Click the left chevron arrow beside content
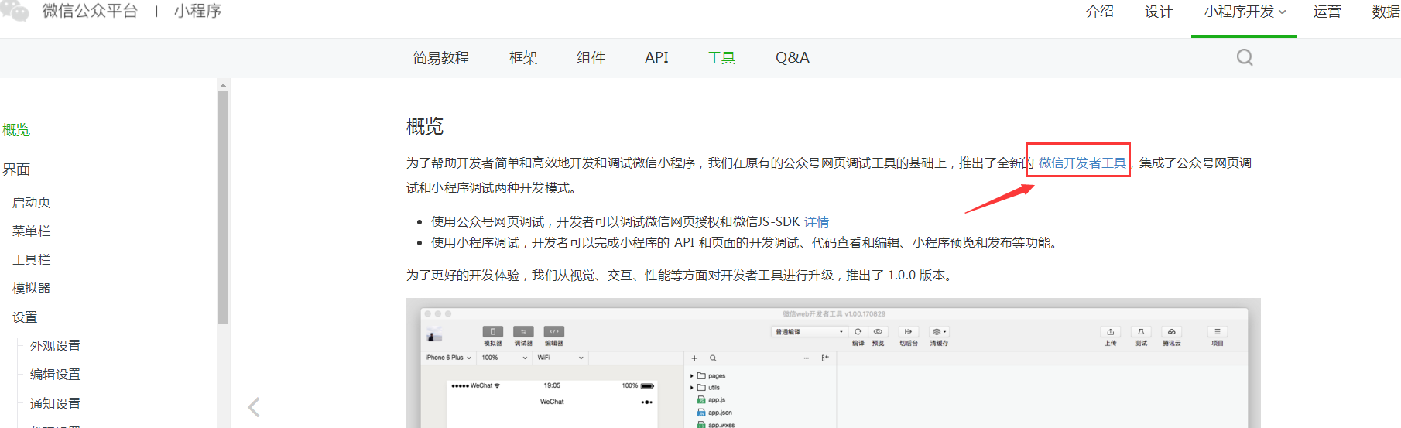1401x428 pixels. coord(254,407)
